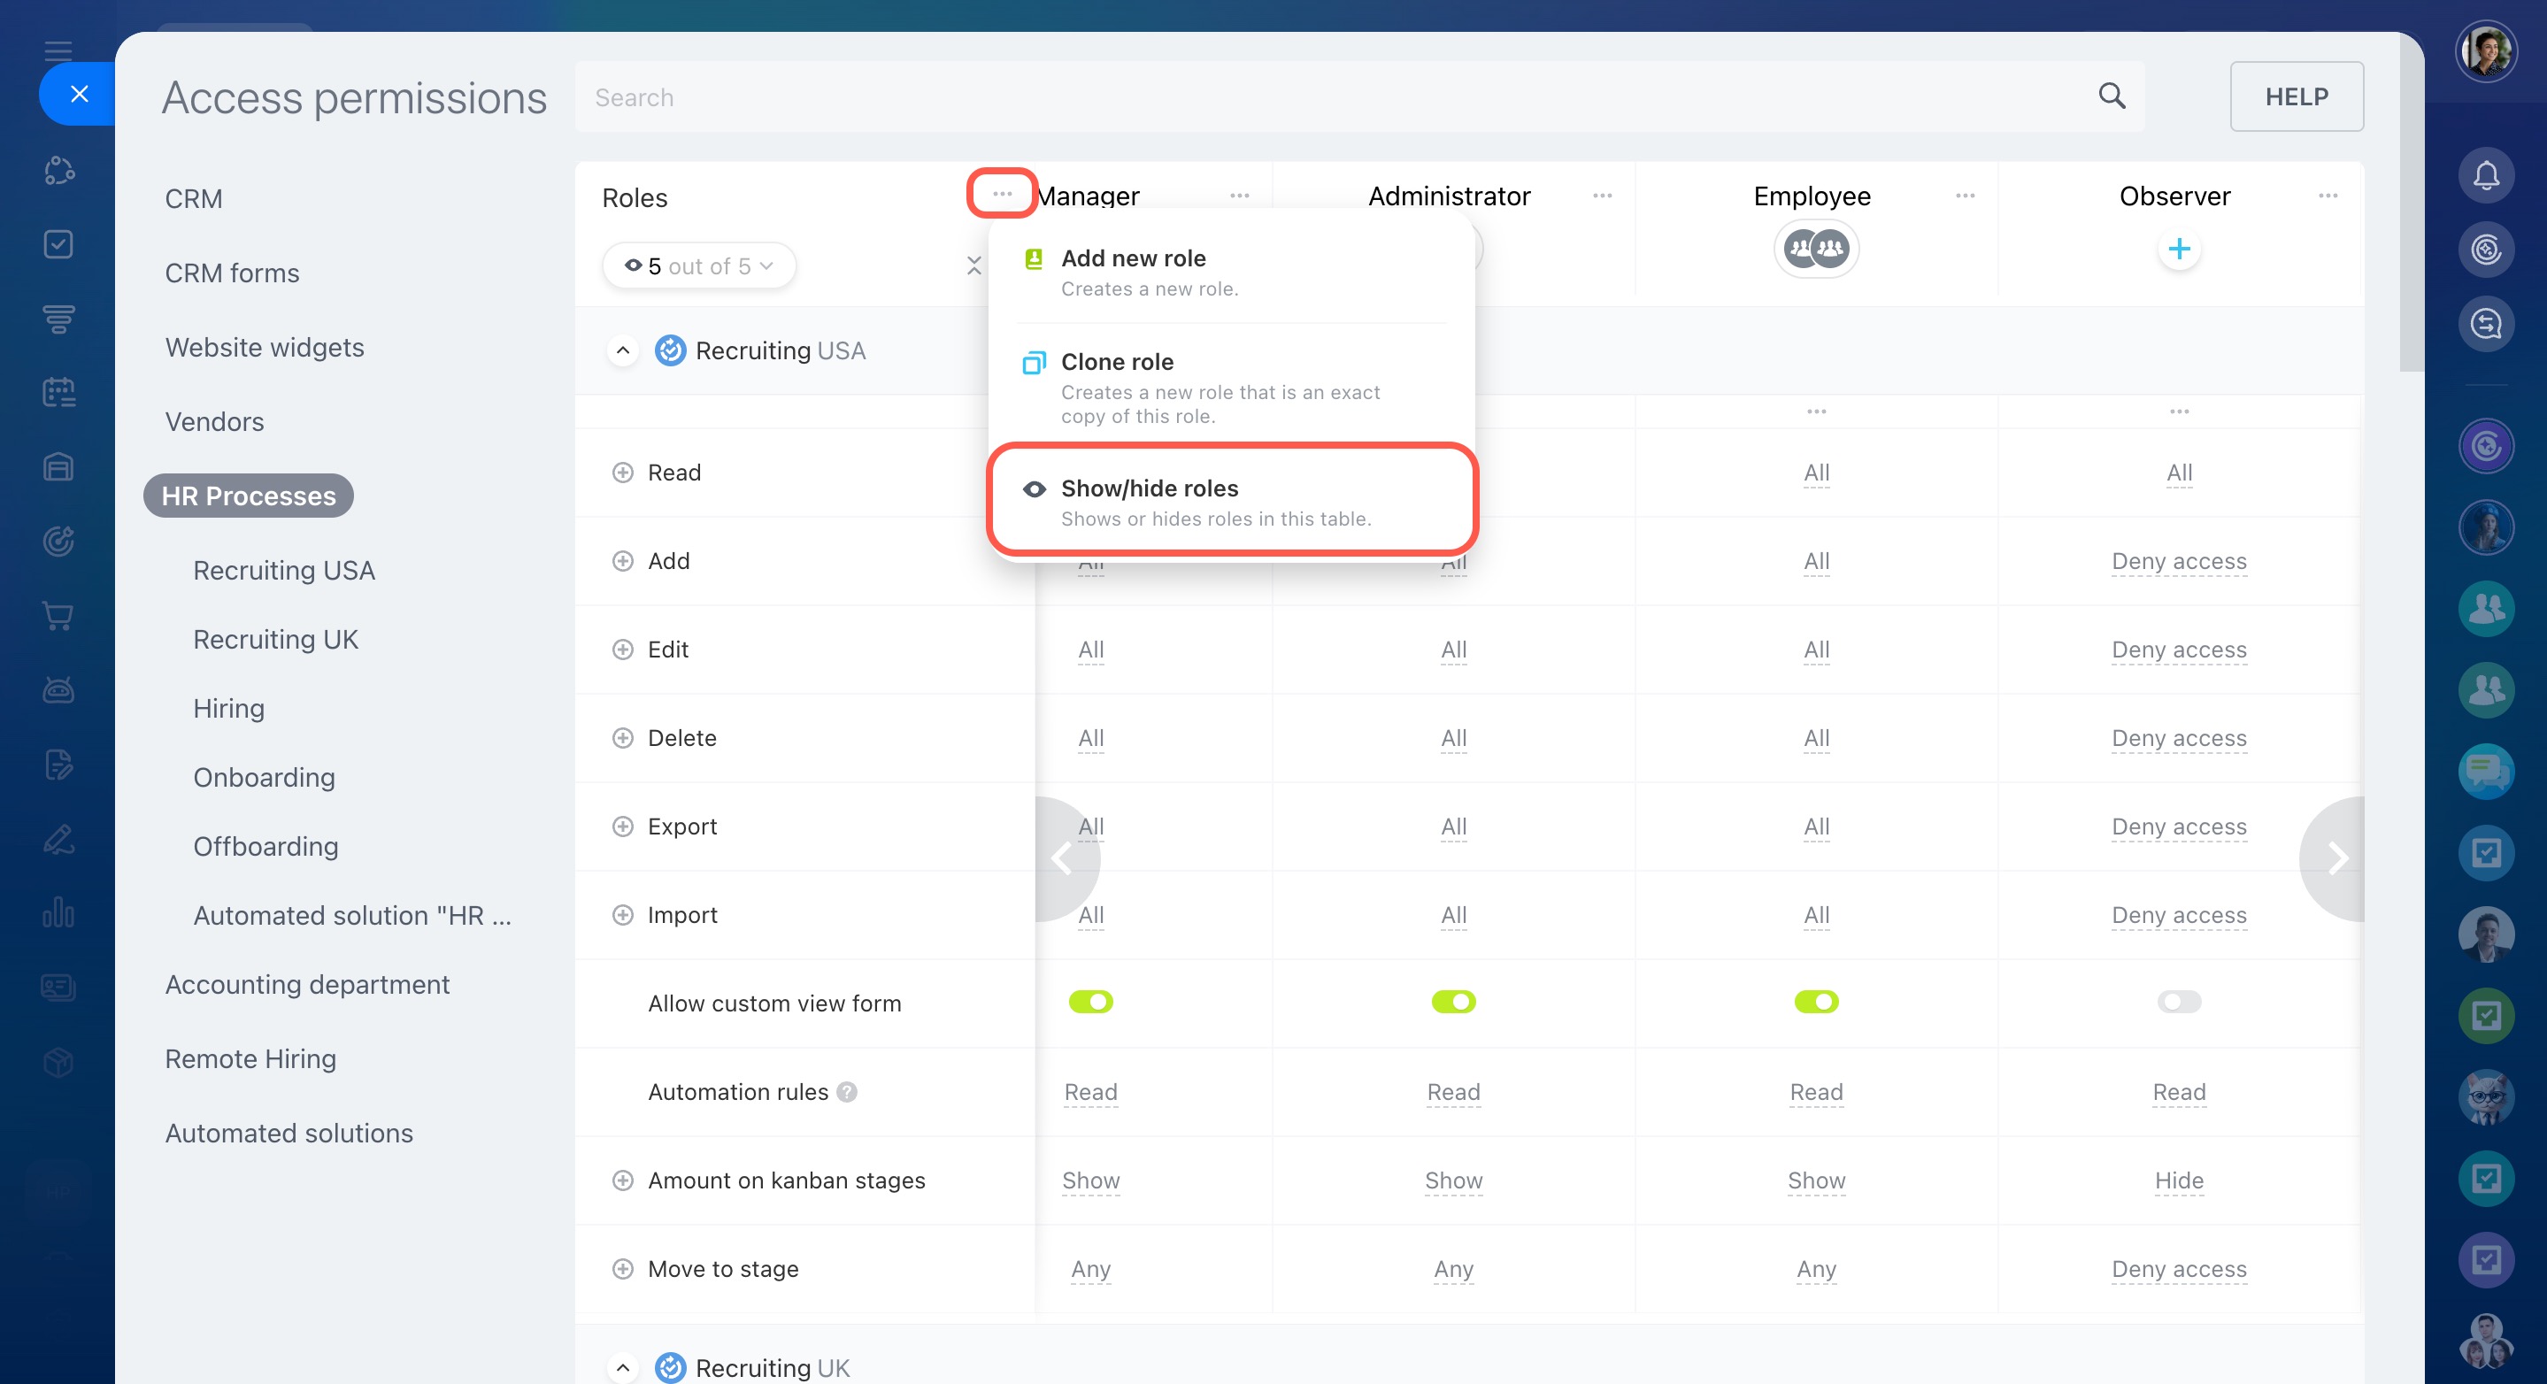Collapse the Recruiting USA section

[623, 351]
